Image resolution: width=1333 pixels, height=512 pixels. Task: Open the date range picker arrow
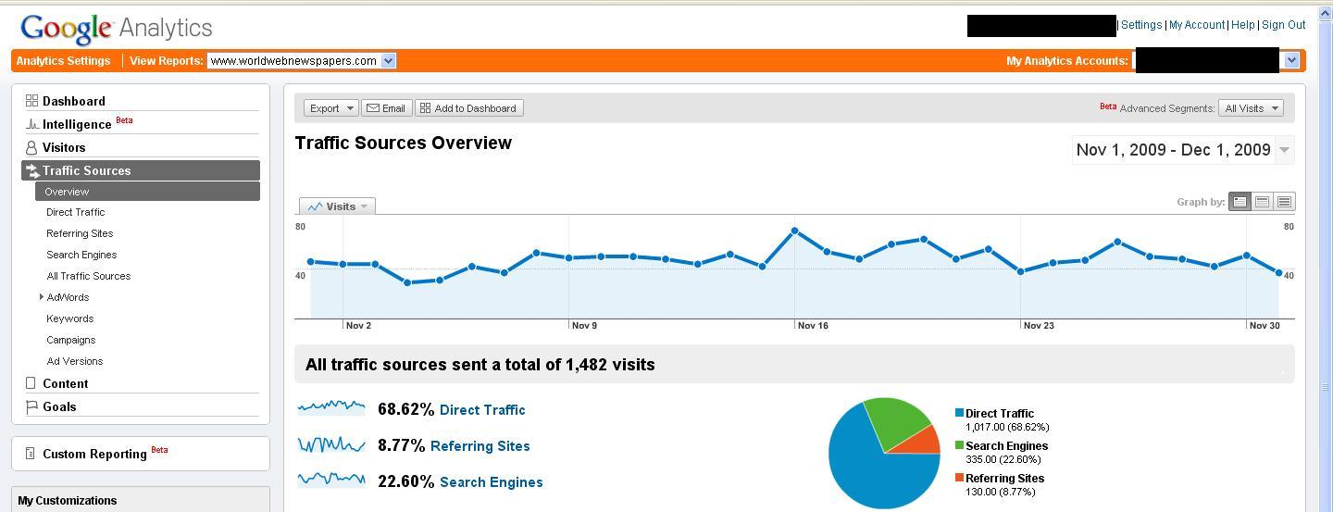click(1285, 150)
